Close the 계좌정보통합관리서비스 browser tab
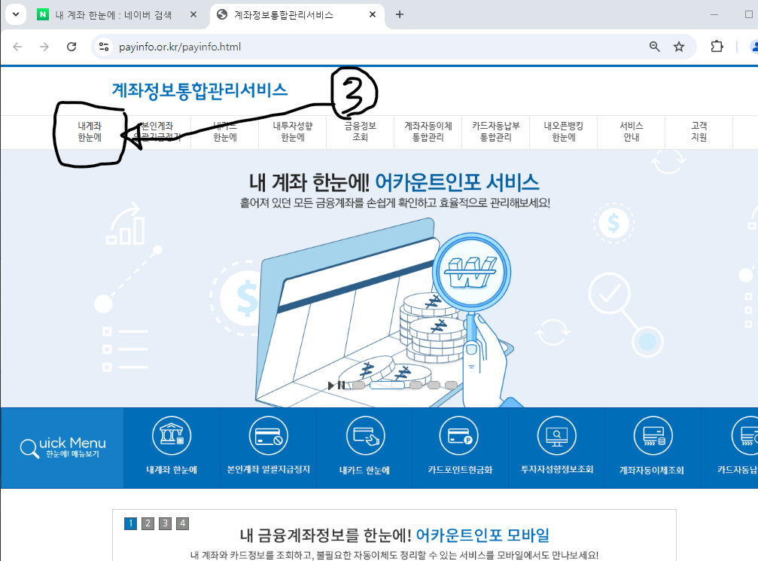758x561 pixels. pos(373,14)
